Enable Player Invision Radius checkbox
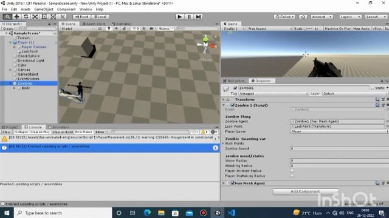 point(292,171)
